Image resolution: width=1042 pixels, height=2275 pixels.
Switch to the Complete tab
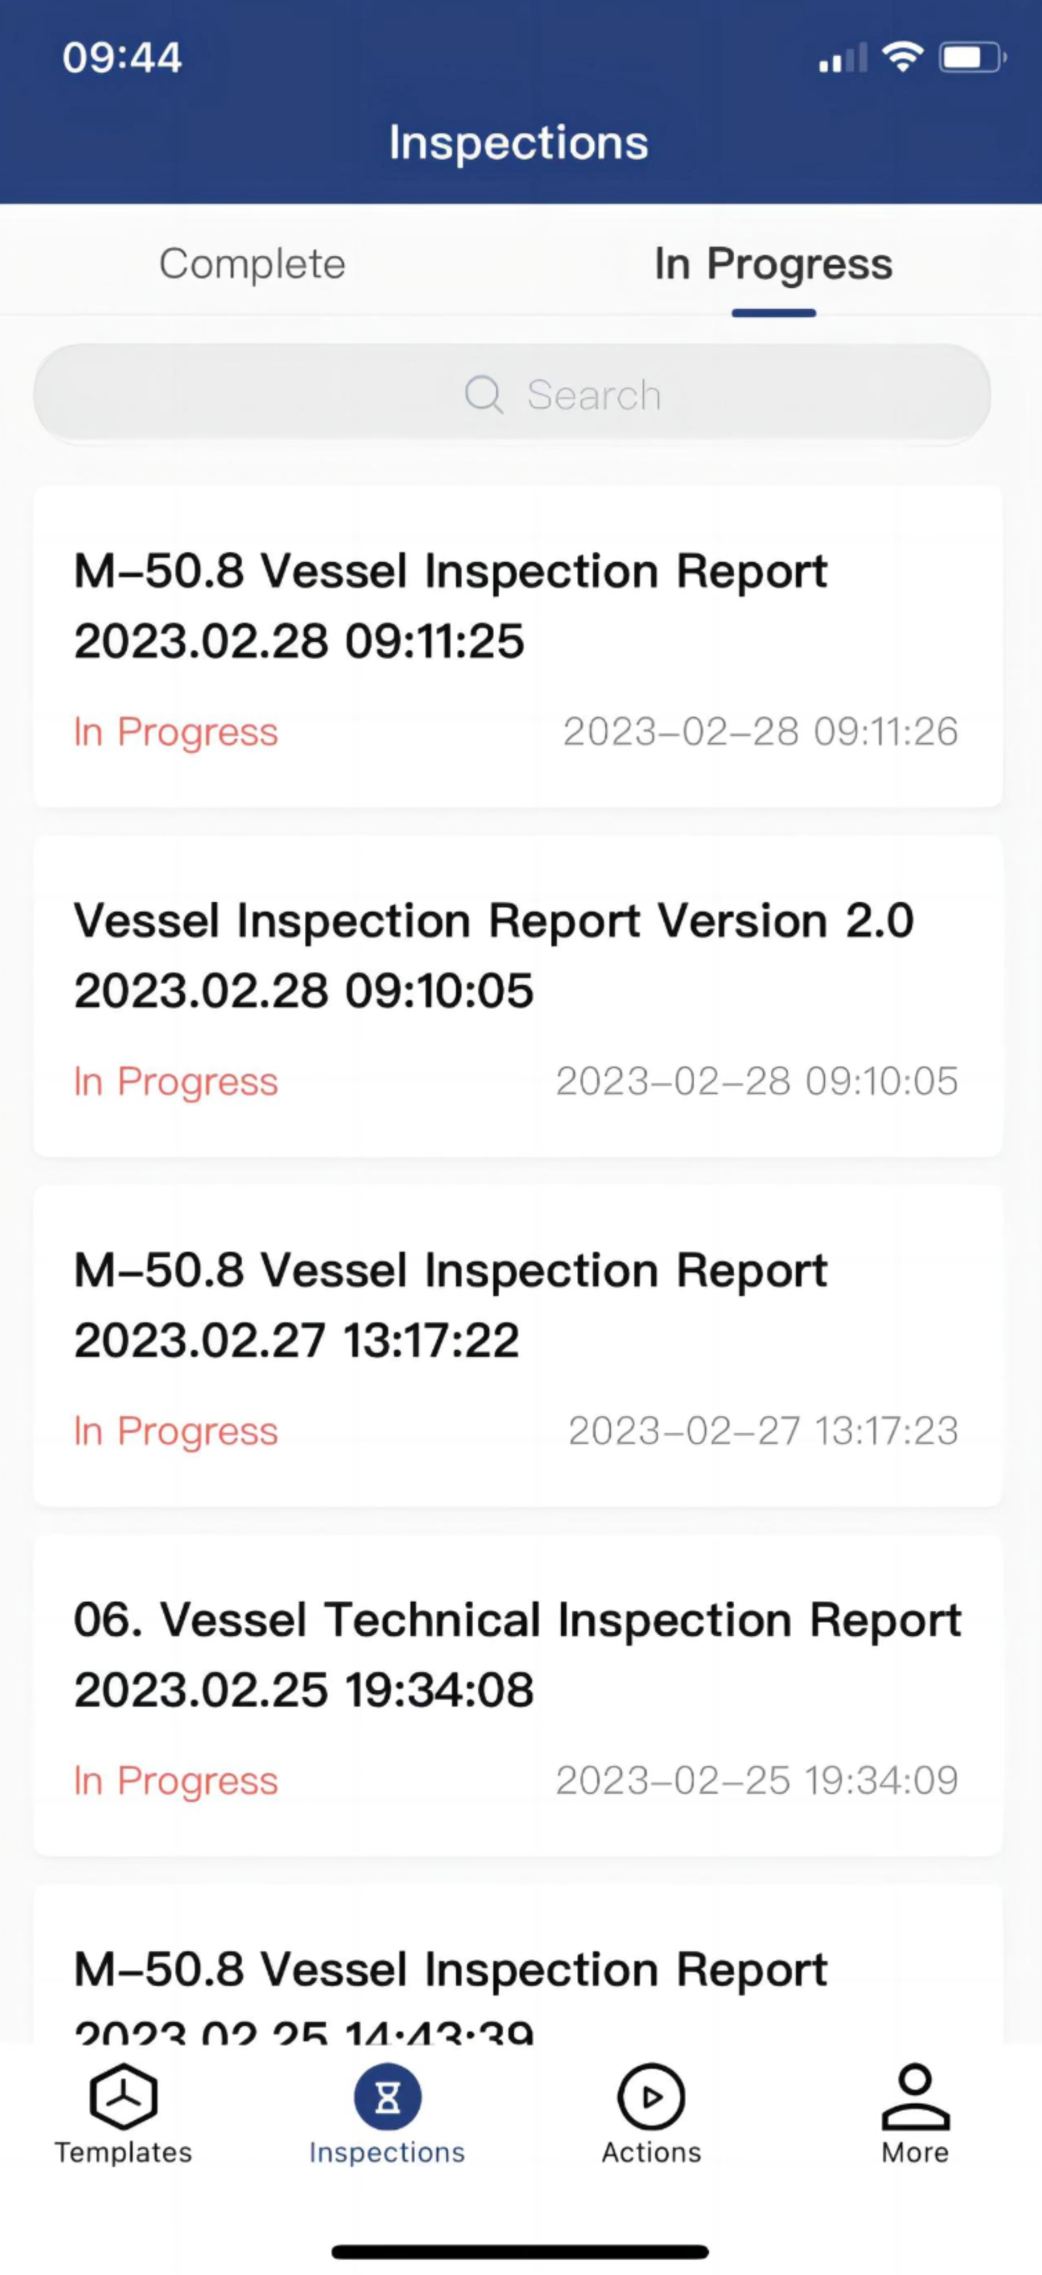tap(252, 263)
